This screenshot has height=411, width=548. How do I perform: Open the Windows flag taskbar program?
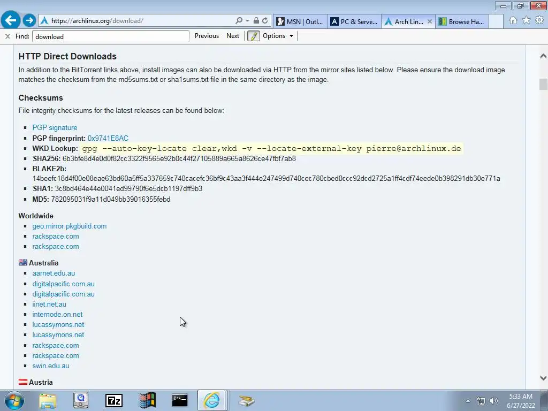pos(147,401)
